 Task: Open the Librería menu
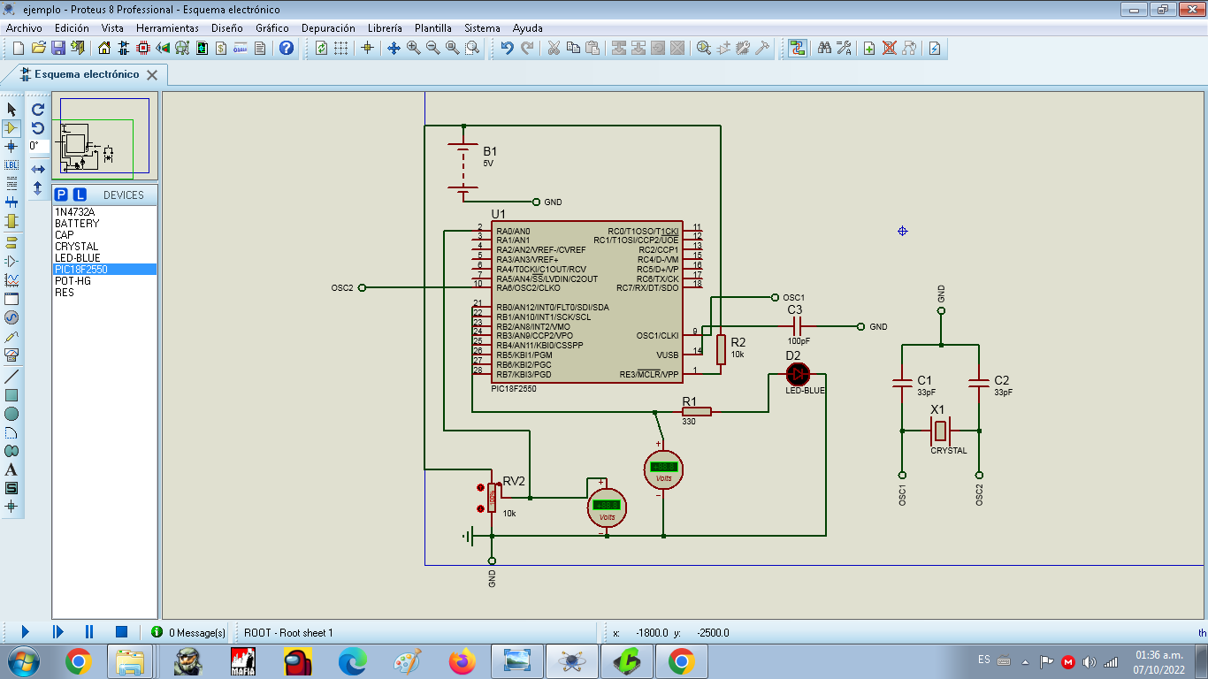[x=384, y=28]
